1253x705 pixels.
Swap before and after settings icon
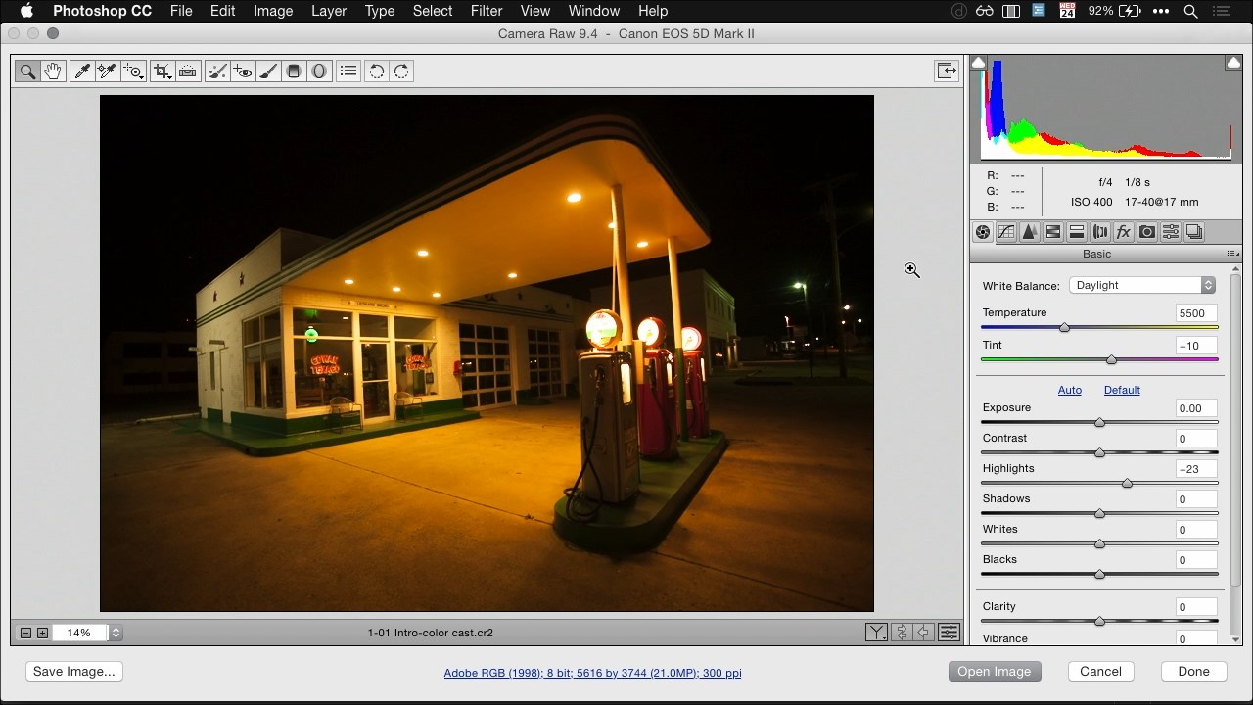[x=902, y=633]
